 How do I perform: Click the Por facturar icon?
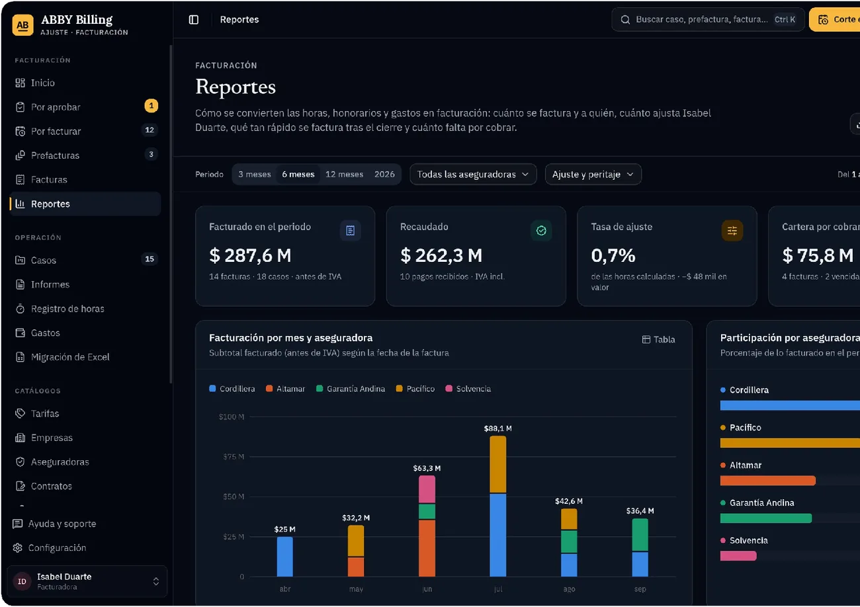click(x=20, y=131)
